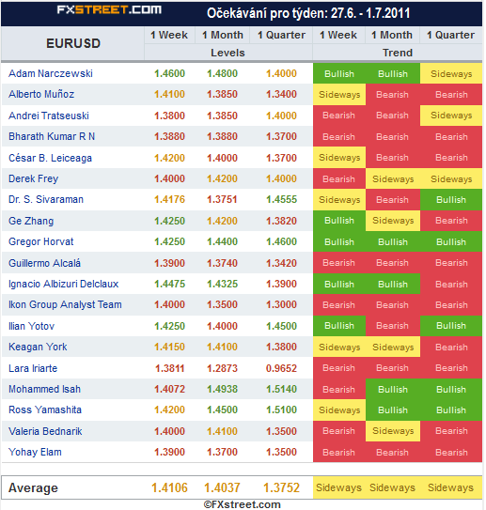This screenshot has height=510, width=486.
Task: Open Ilian Yotov analyst link
Action: (31, 326)
